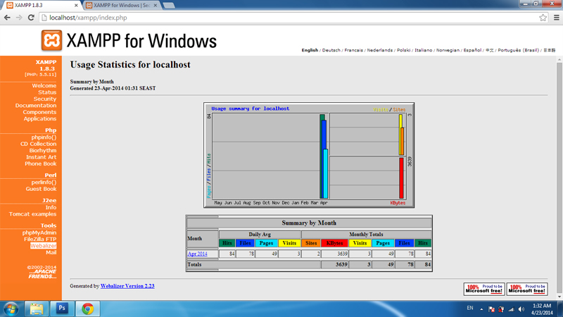Open File Explorer from taskbar

37,309
